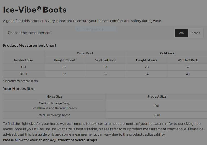Click Full pack width value 37
Viewport: 207px width, 145px height.
click(x=188, y=67)
